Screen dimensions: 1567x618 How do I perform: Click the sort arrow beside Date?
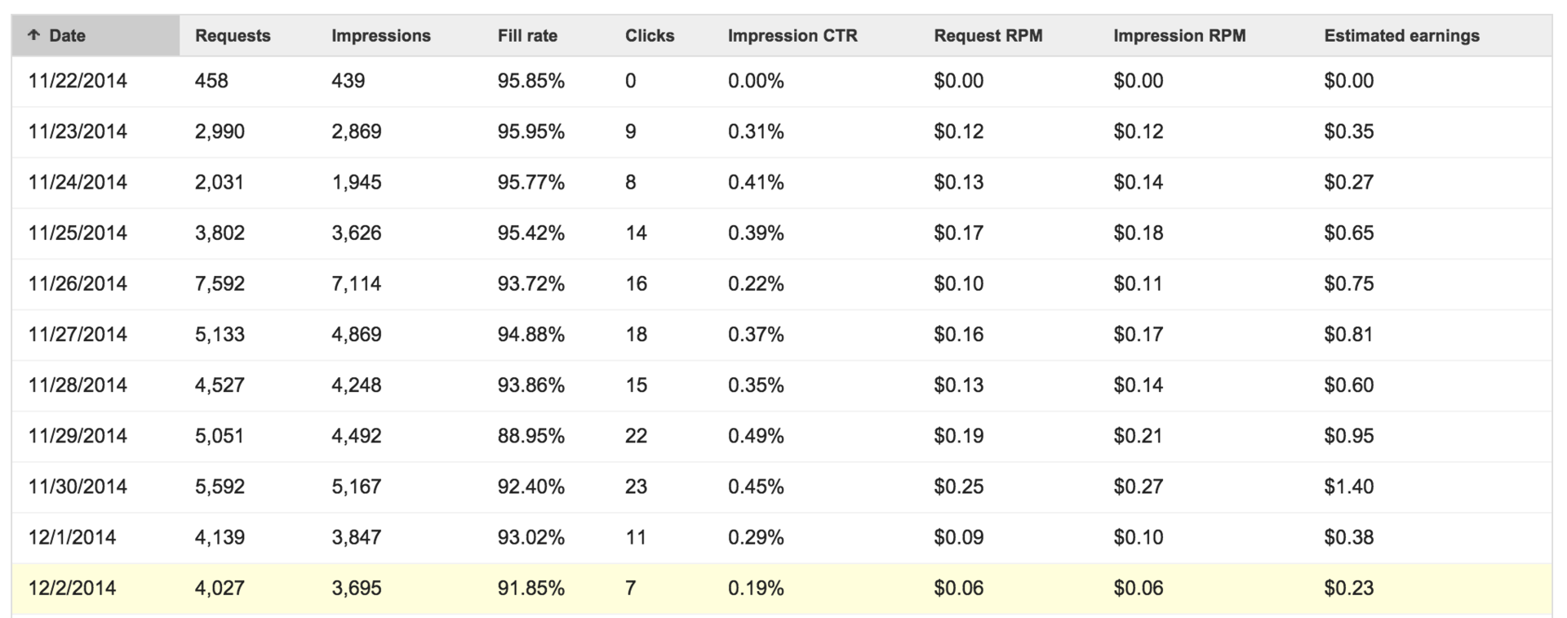pos(33,35)
